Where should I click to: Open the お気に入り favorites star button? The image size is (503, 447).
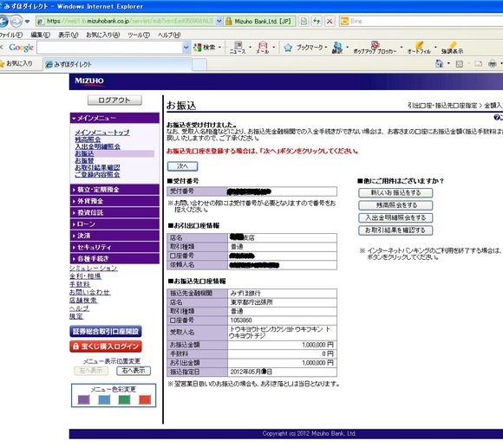point(16,64)
